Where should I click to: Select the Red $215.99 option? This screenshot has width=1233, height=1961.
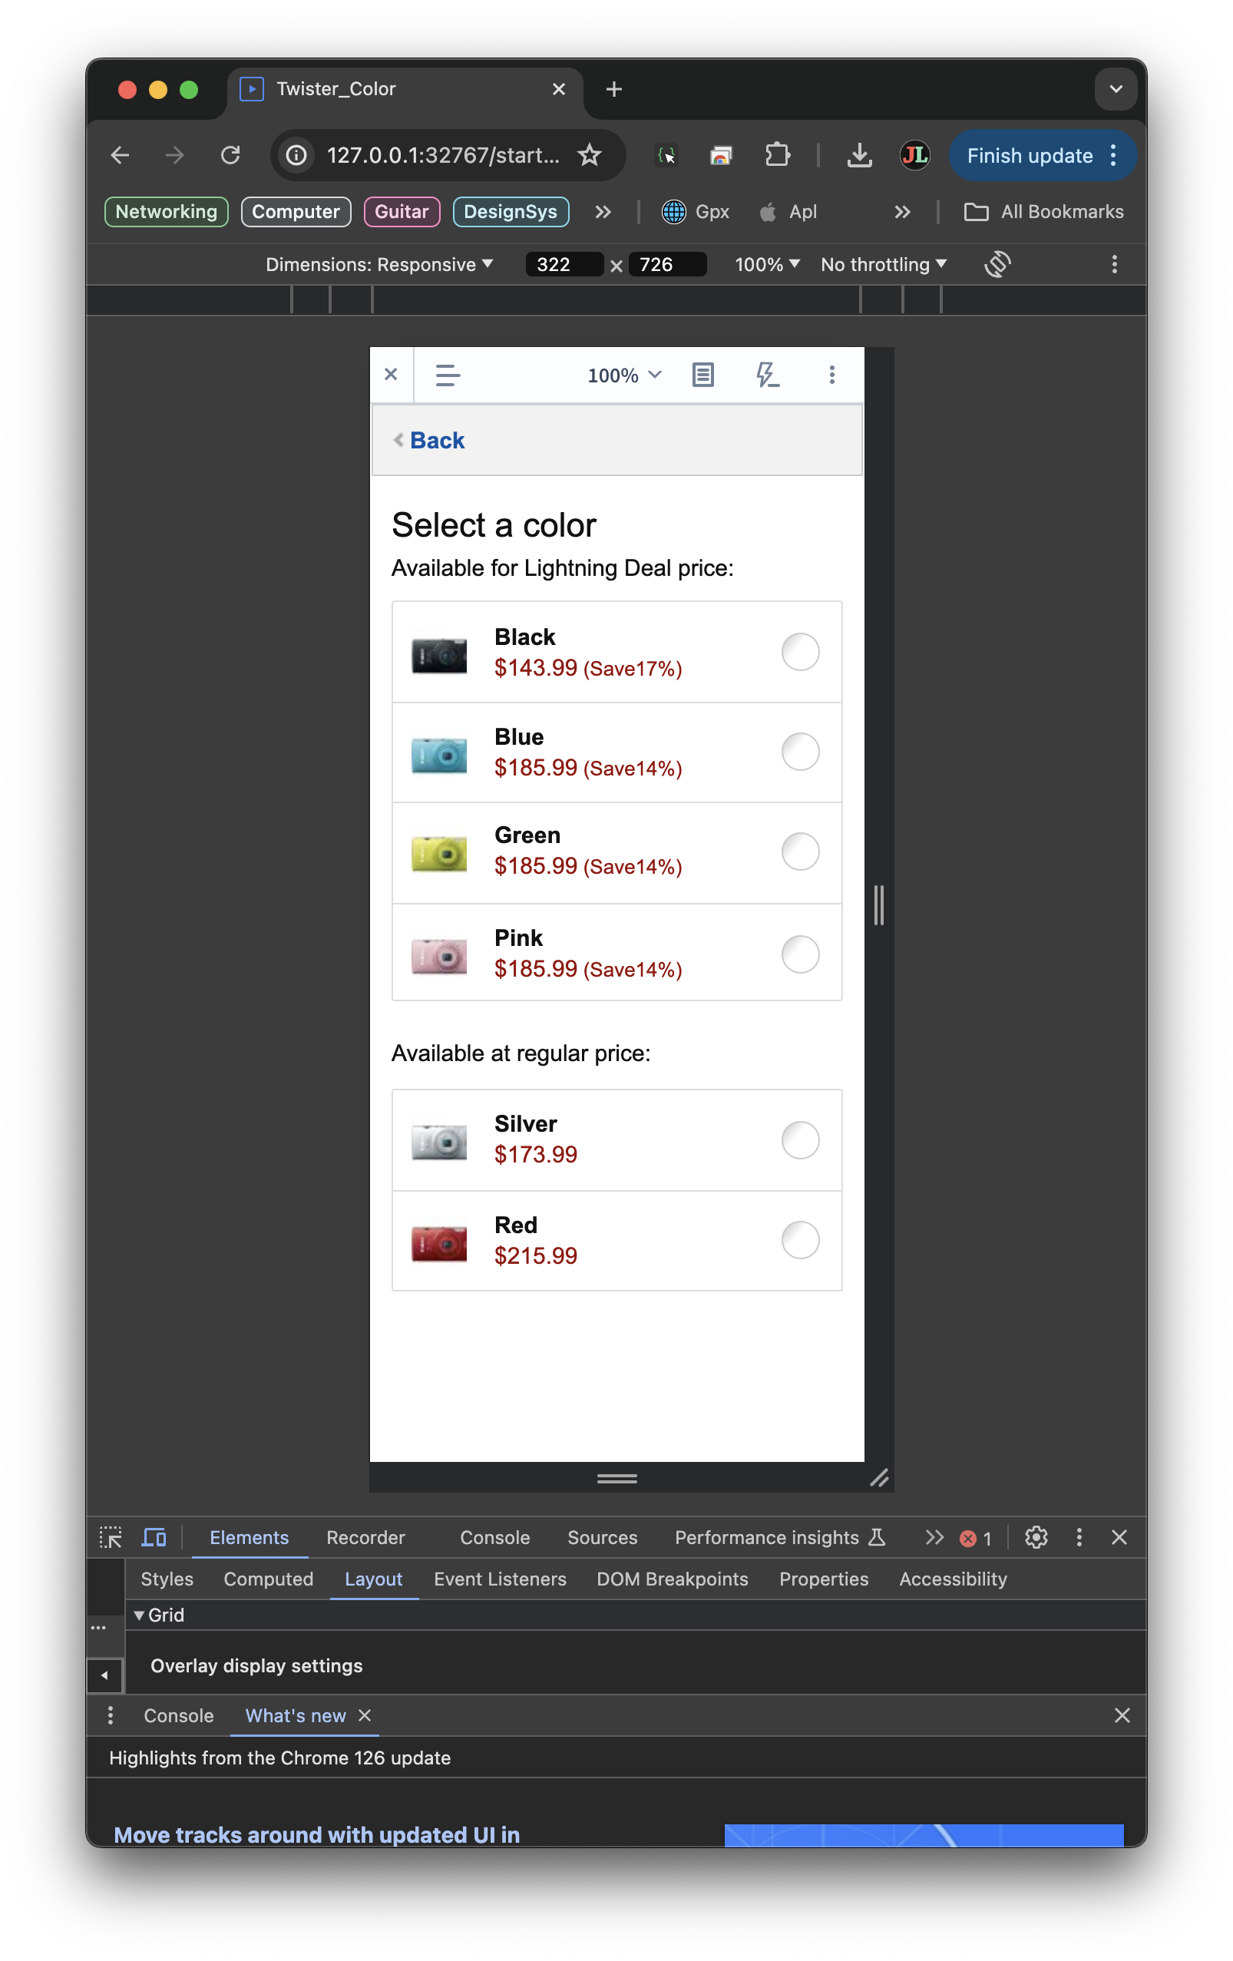click(x=800, y=1240)
